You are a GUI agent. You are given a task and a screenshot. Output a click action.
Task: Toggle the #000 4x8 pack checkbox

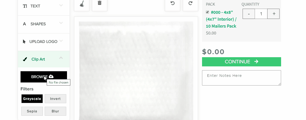[x=207, y=12]
